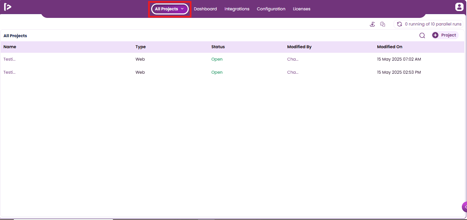
Task: Click the Status column header
Action: (218, 47)
